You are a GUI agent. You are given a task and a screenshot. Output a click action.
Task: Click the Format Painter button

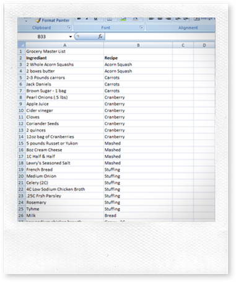53,20
